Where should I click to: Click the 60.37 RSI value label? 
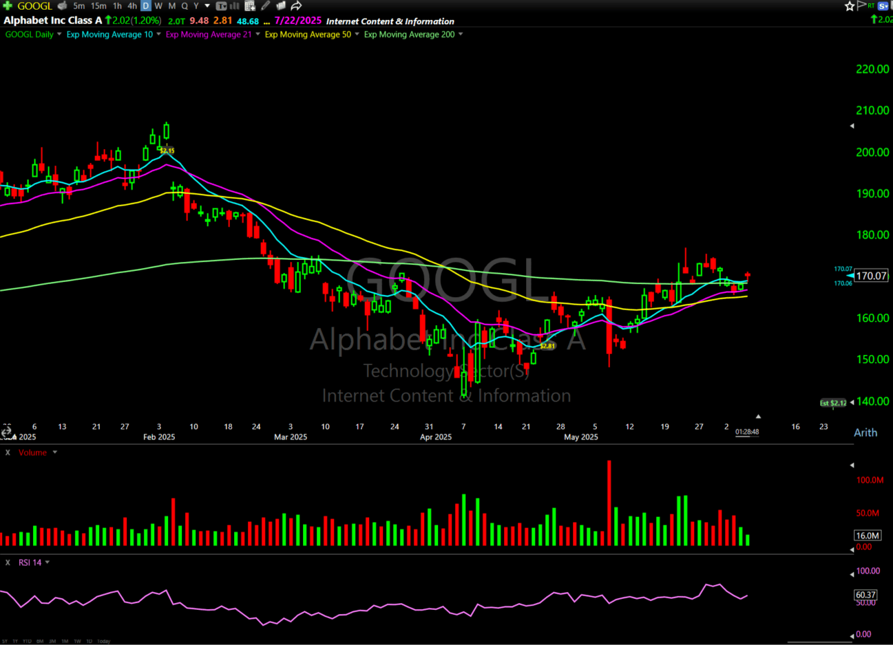tap(865, 595)
